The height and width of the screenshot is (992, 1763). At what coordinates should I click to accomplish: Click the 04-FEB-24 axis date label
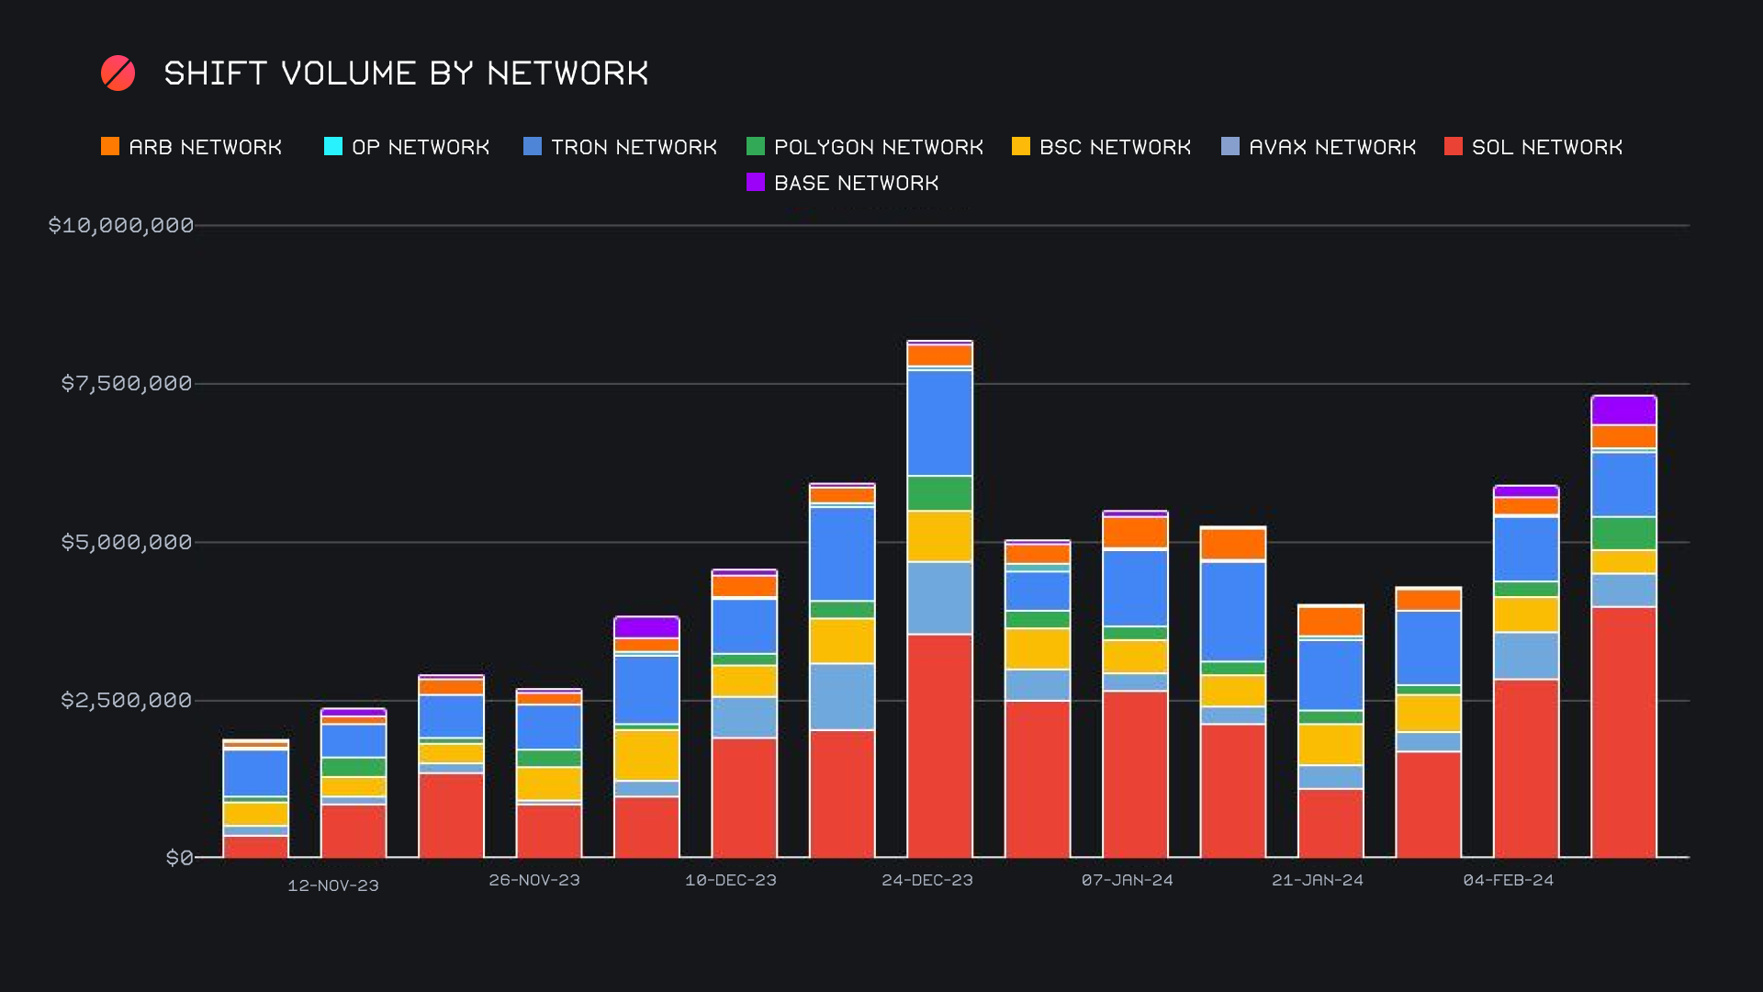pyautogui.click(x=1509, y=880)
